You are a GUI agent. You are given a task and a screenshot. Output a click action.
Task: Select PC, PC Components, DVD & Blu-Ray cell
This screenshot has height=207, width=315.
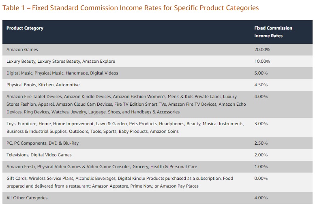coord(43,143)
